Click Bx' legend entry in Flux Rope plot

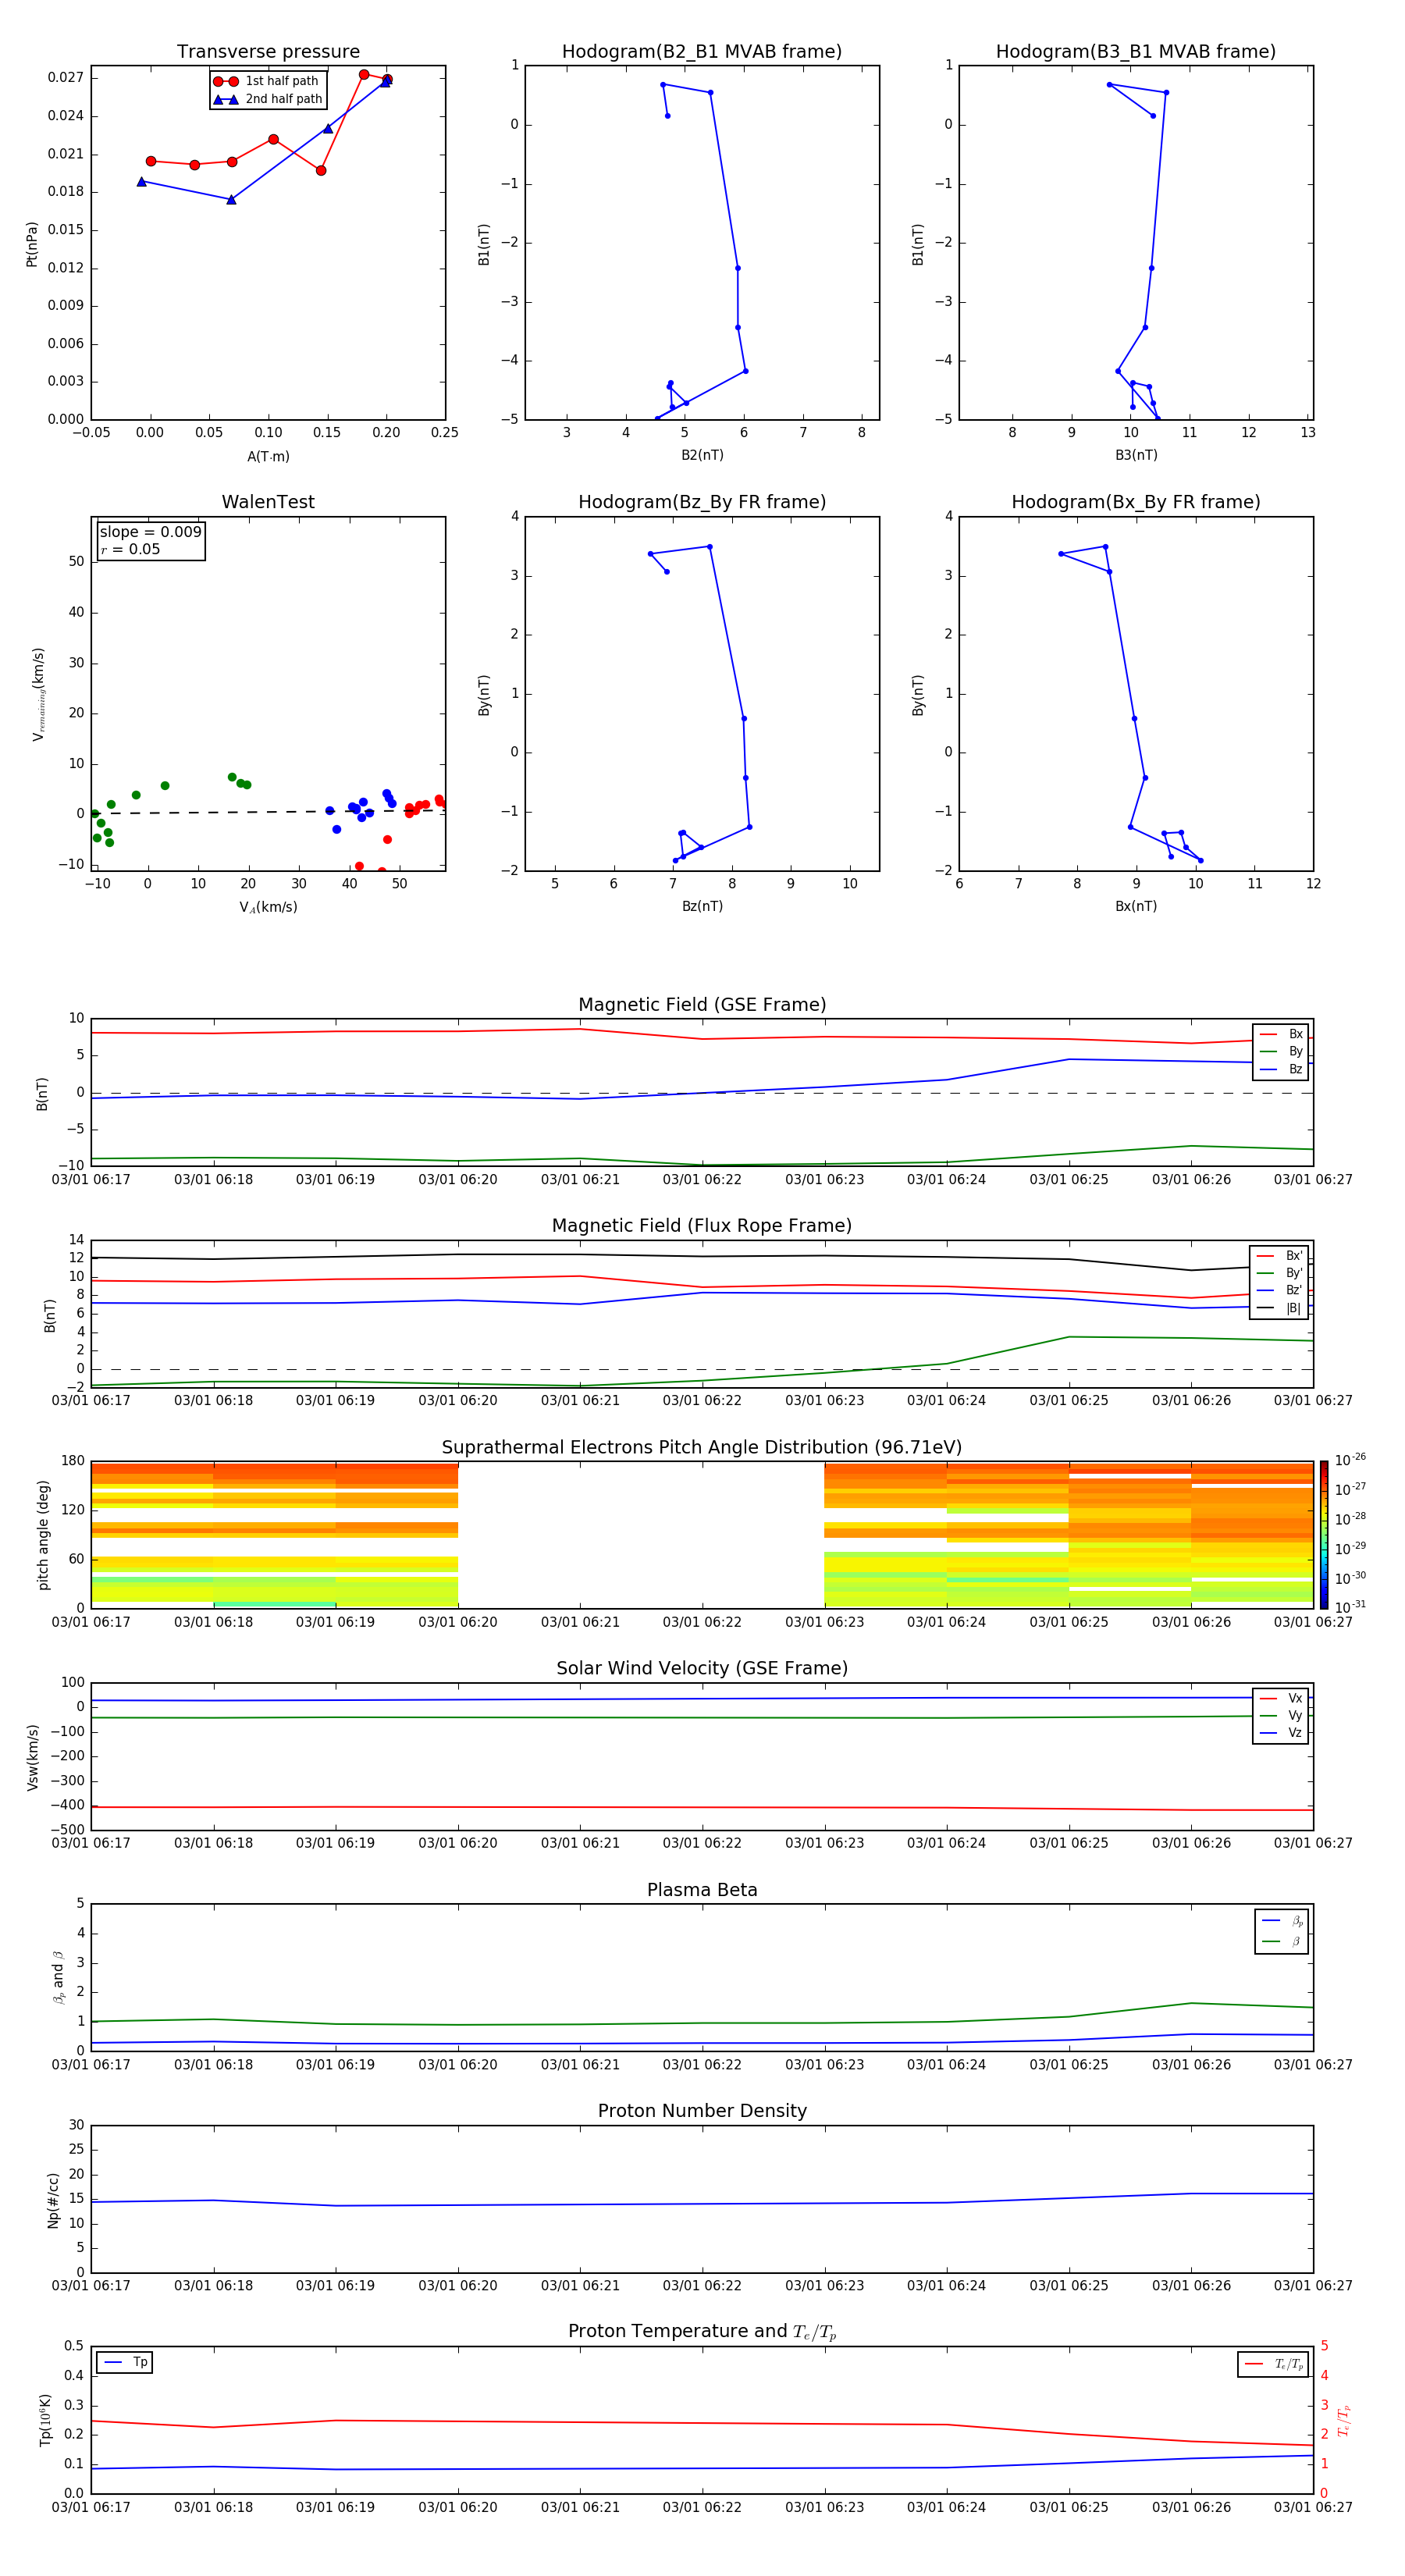pyautogui.click(x=1280, y=1256)
